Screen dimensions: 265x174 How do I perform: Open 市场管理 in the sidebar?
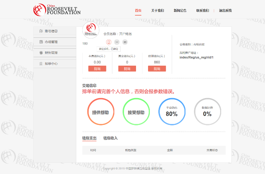click(x=55, y=42)
